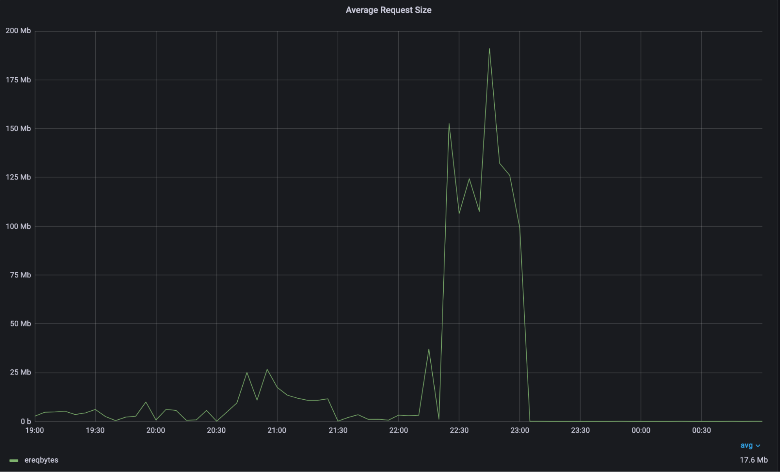Click the 19:00 time axis label
Screen dimensions: 780x472
35,431
